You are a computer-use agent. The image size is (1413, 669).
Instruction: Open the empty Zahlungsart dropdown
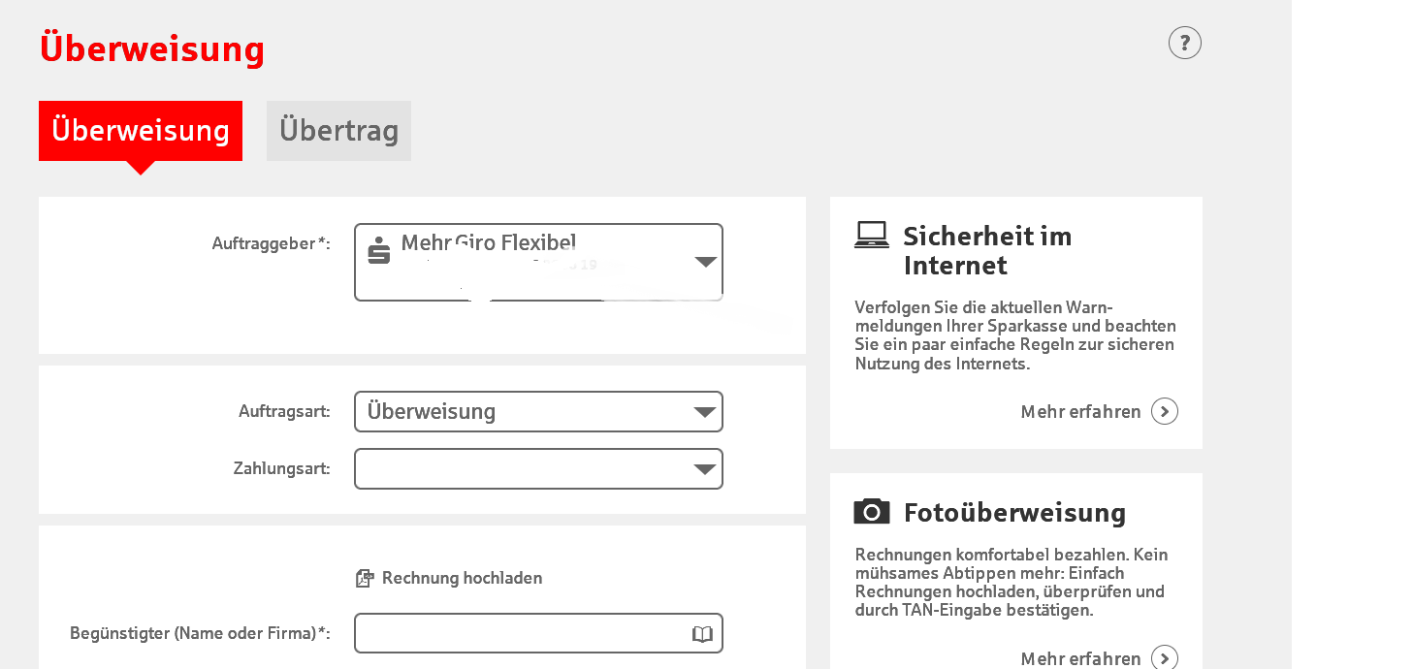pyautogui.click(x=538, y=469)
